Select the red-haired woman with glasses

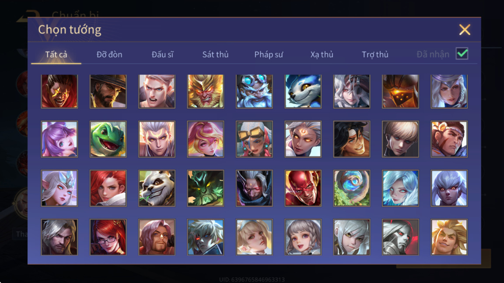(108, 237)
